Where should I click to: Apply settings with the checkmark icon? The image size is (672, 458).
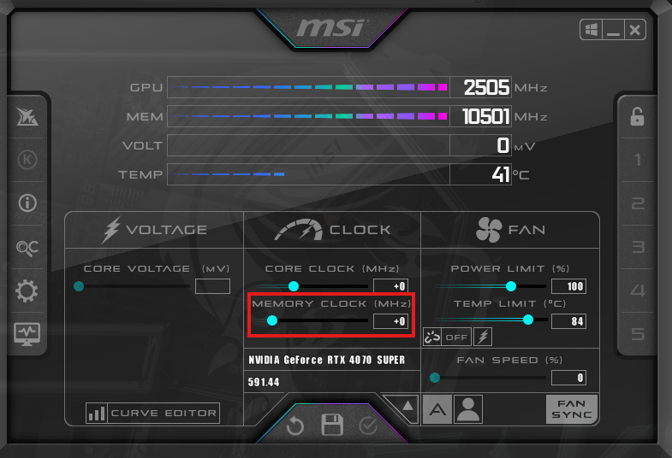368,426
